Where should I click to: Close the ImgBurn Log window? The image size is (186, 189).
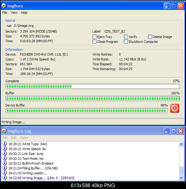(180, 131)
